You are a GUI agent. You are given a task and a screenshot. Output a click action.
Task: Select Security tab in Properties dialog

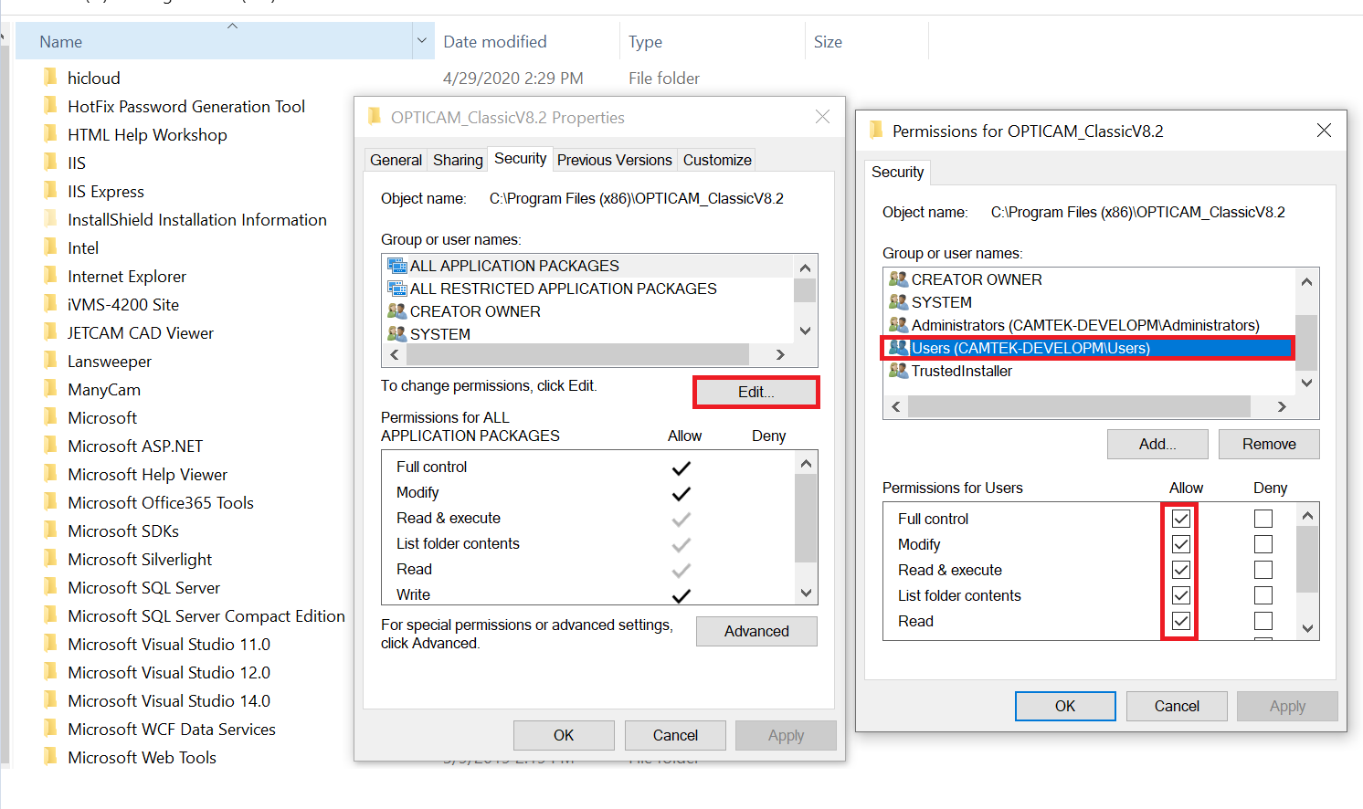(520, 158)
